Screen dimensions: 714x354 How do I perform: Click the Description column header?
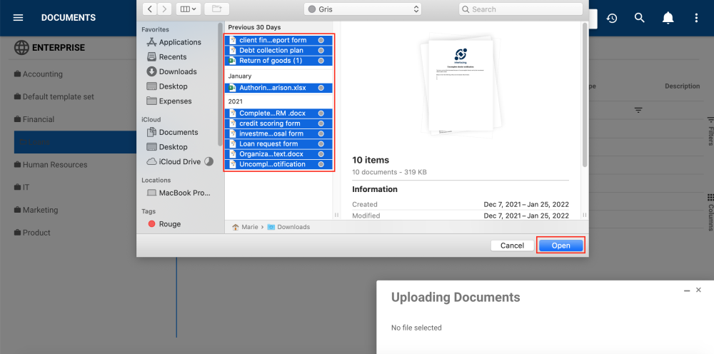point(682,86)
